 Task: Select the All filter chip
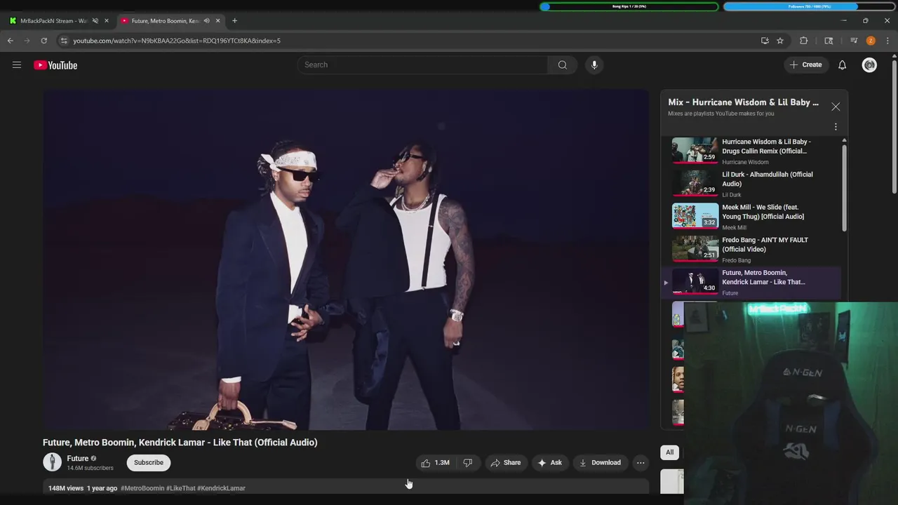(x=669, y=452)
